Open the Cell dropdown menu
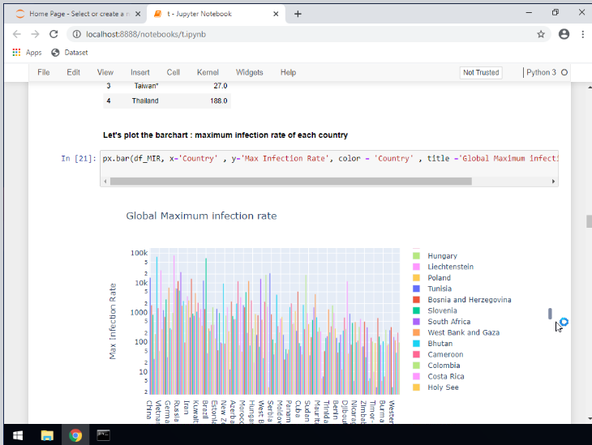The width and height of the screenshot is (592, 445). 174,72
